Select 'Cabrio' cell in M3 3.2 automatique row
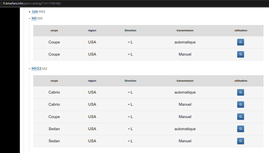The width and height of the screenshot is (269, 153). click(54, 92)
